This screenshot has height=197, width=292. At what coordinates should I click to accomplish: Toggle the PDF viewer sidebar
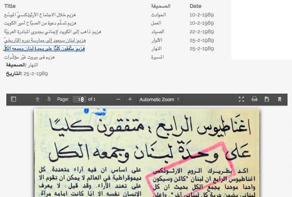tap(13, 99)
